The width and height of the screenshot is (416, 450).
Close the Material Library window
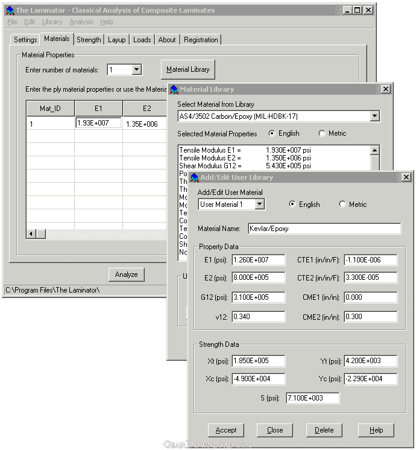386,89
